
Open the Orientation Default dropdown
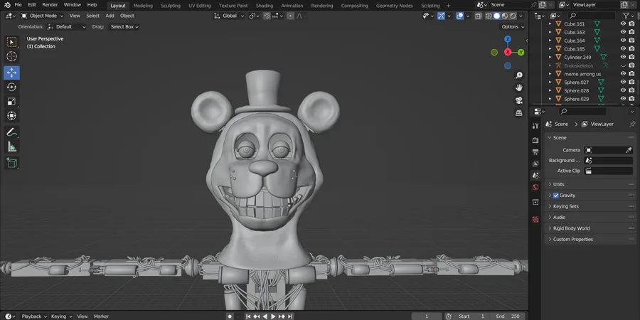(x=67, y=26)
